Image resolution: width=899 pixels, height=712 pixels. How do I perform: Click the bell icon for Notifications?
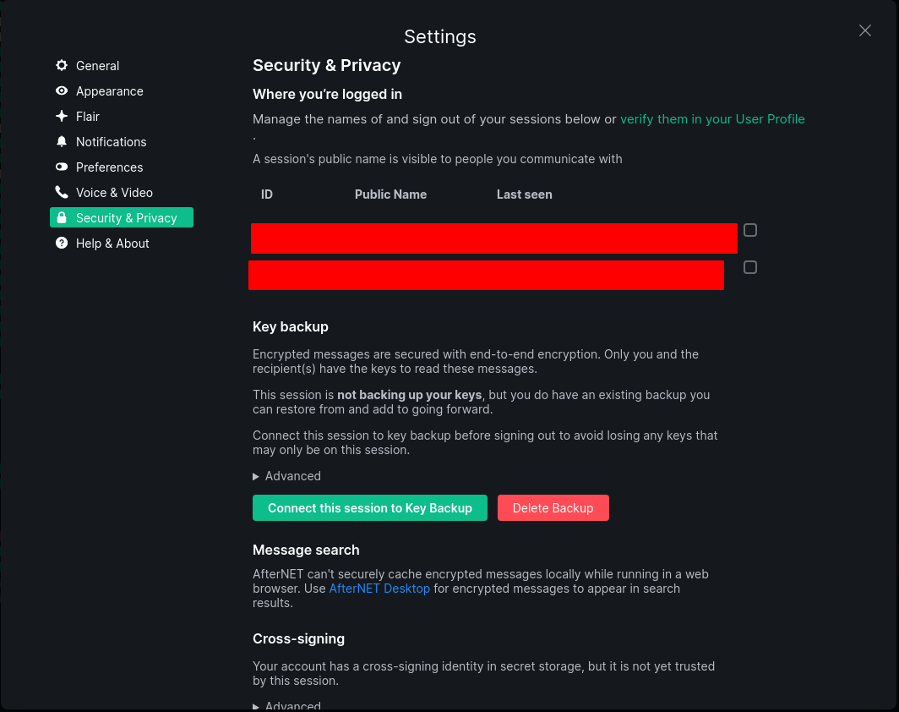(62, 142)
